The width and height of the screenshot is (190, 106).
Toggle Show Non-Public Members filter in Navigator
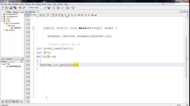coord(14,102)
